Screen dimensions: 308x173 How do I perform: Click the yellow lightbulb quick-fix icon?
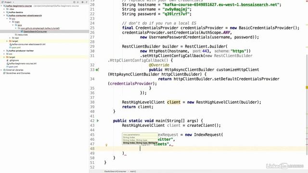[x=106, y=145]
